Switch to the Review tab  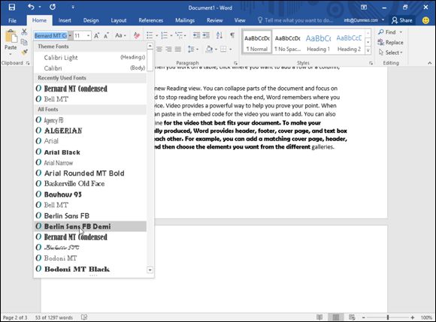pos(215,20)
